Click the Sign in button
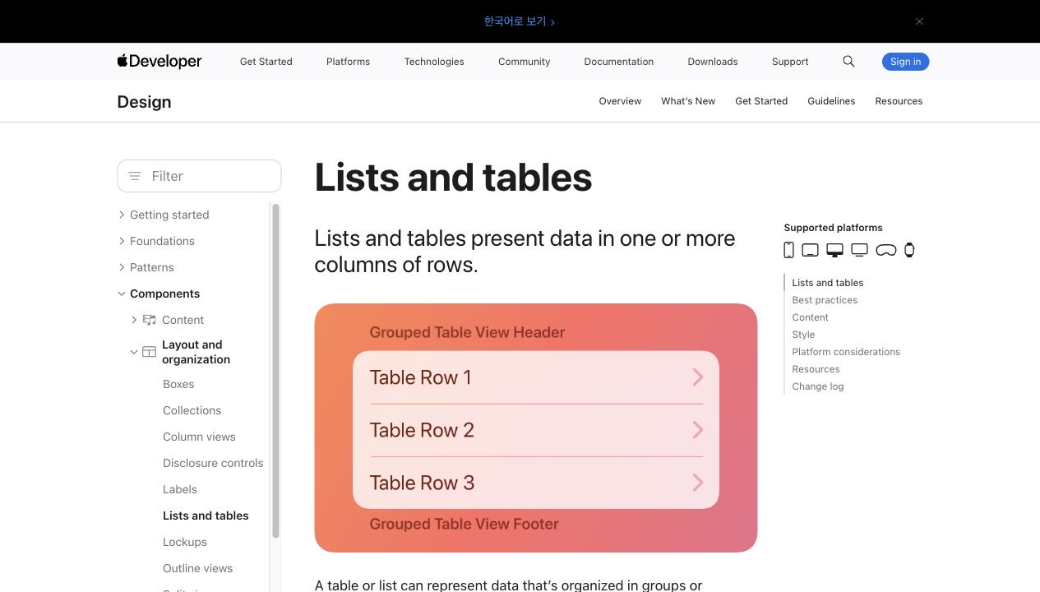Image resolution: width=1040 pixels, height=592 pixels. (x=905, y=62)
